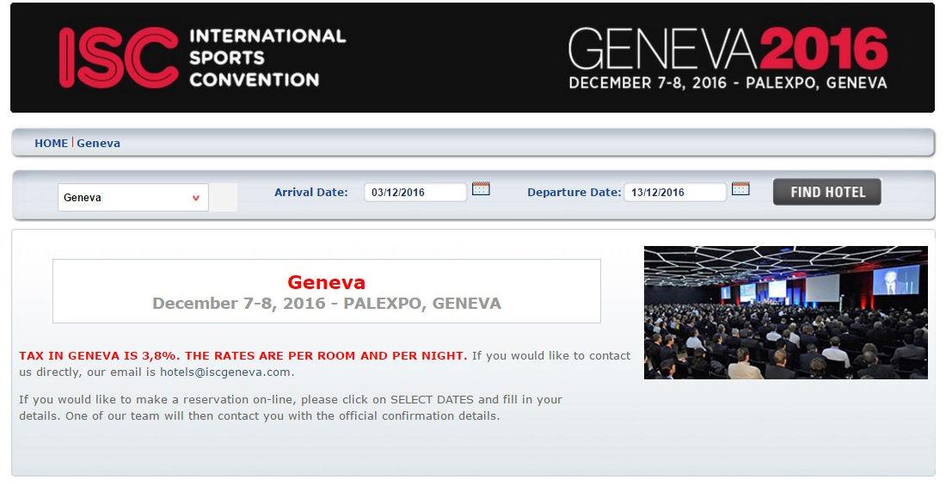Click the red Geneva heading
946x486 pixels.
pos(327,282)
